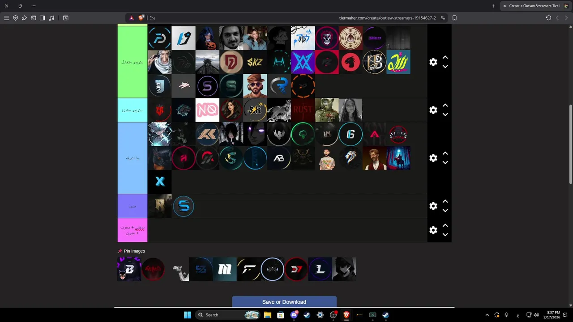Image resolution: width=573 pixels, height=322 pixels.
Task: Bookmark this page
Action: pos(454,18)
